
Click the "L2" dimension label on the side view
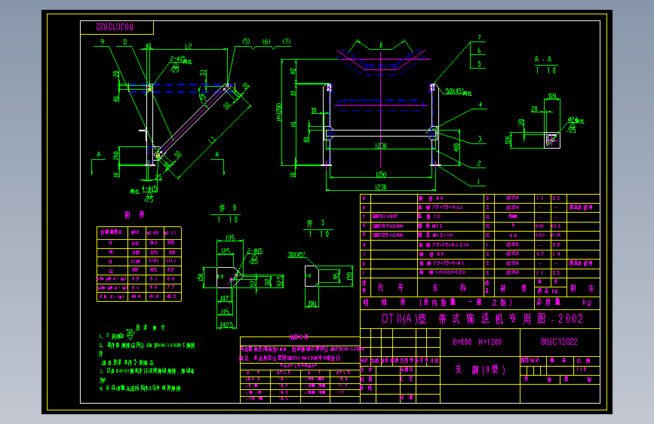coord(189,46)
